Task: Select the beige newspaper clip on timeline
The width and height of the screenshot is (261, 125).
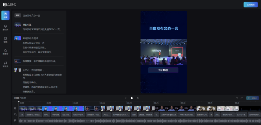Action: [x=206, y=109]
